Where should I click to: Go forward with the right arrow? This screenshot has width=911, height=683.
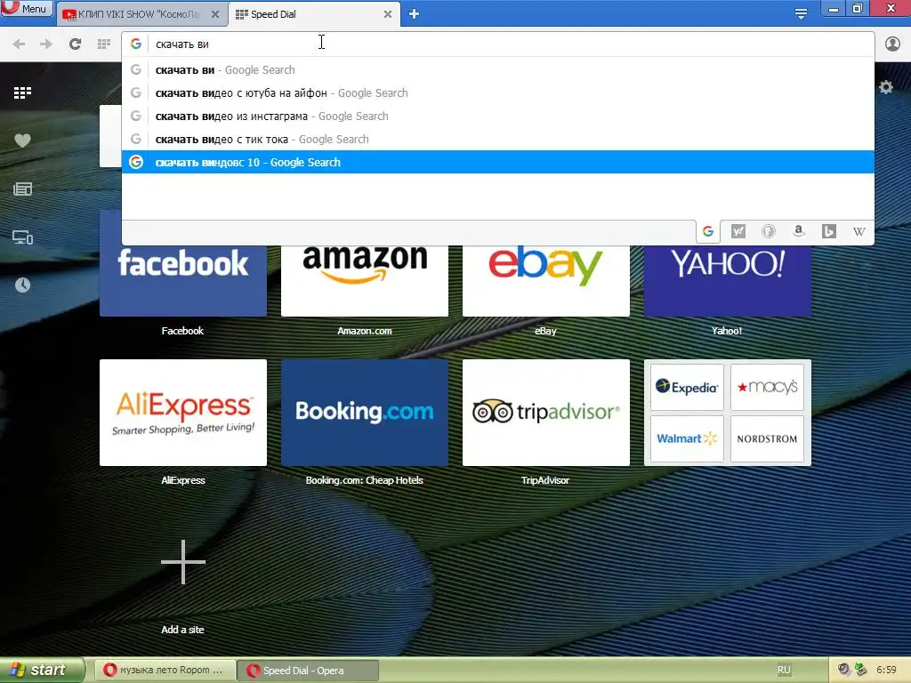pyautogui.click(x=46, y=44)
